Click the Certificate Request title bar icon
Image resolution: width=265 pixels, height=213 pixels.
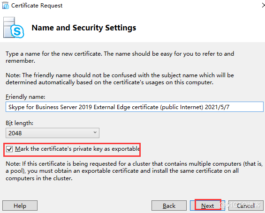tap(6, 5)
